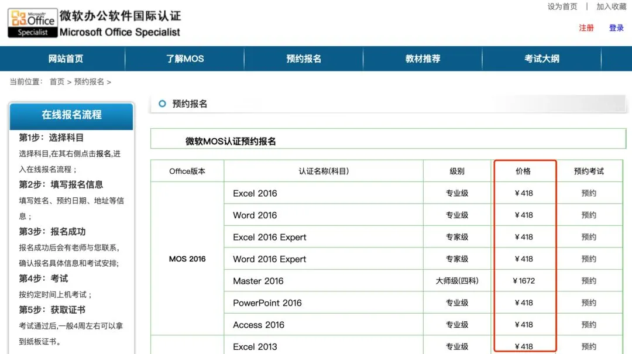The image size is (632, 354).
Task: Go to the 预约报名 navigation tab
Action: (x=304, y=59)
